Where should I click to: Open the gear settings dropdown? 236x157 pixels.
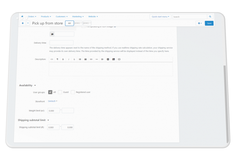(200, 23)
